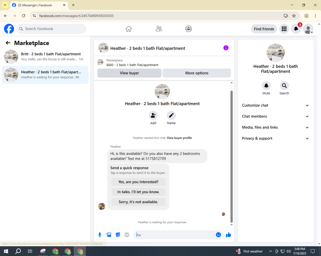This screenshot has height=256, width=321.
Task: Go back in browser history
Action: point(6,16)
